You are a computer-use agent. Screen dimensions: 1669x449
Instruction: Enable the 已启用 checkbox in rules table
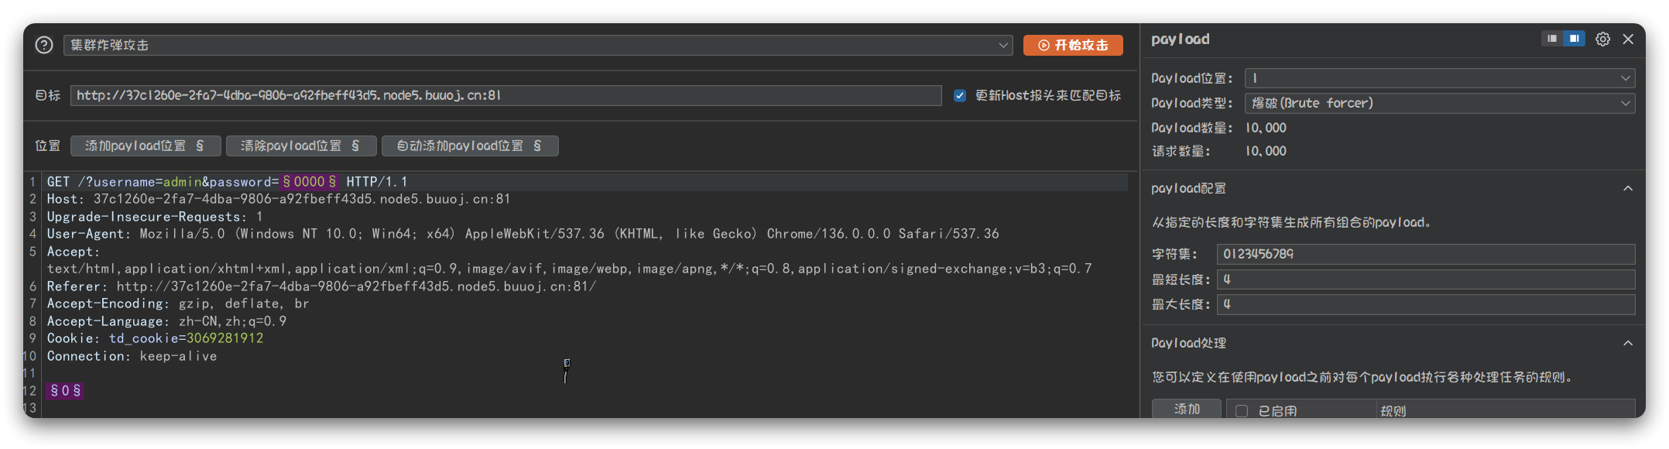point(1242,411)
